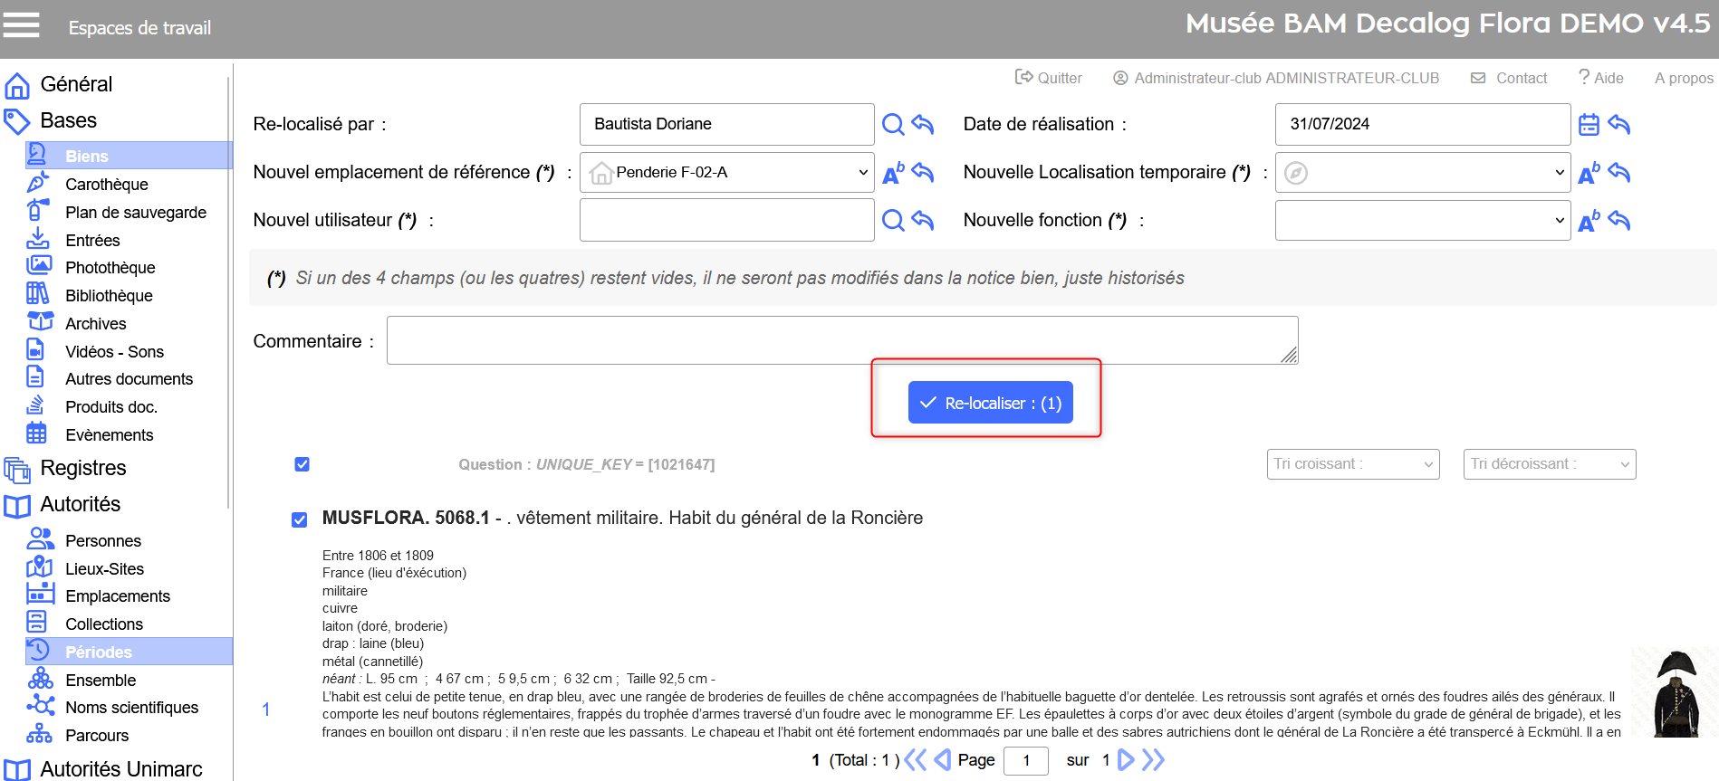Expand the Tri croissant dropdown

[x=1352, y=464]
